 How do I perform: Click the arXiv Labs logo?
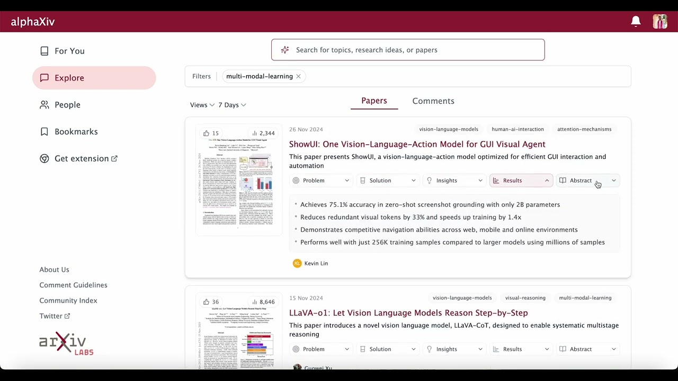coord(66,344)
